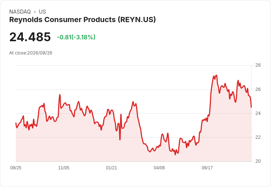Viewport: 271px width, 187px height.
Task: Click the NASDAQ exchange label
Action: (x=20, y=12)
